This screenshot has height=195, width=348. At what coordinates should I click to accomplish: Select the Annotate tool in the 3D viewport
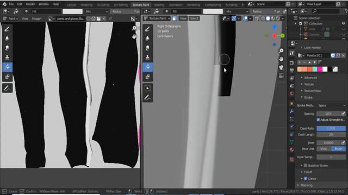coord(147,97)
